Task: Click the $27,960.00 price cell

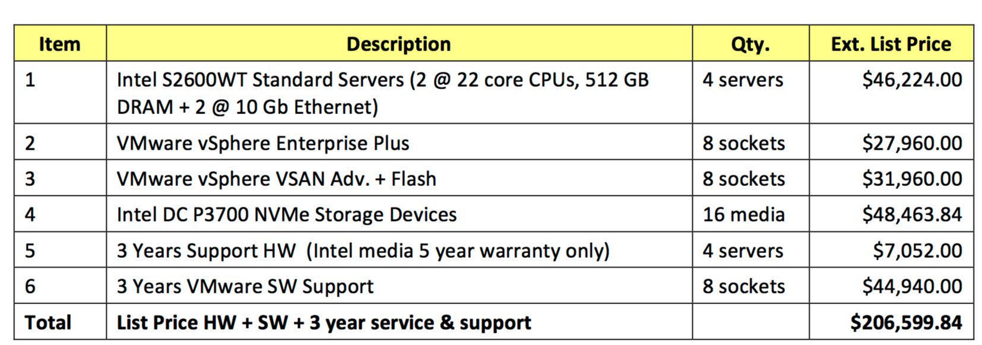Action: pos(891,143)
